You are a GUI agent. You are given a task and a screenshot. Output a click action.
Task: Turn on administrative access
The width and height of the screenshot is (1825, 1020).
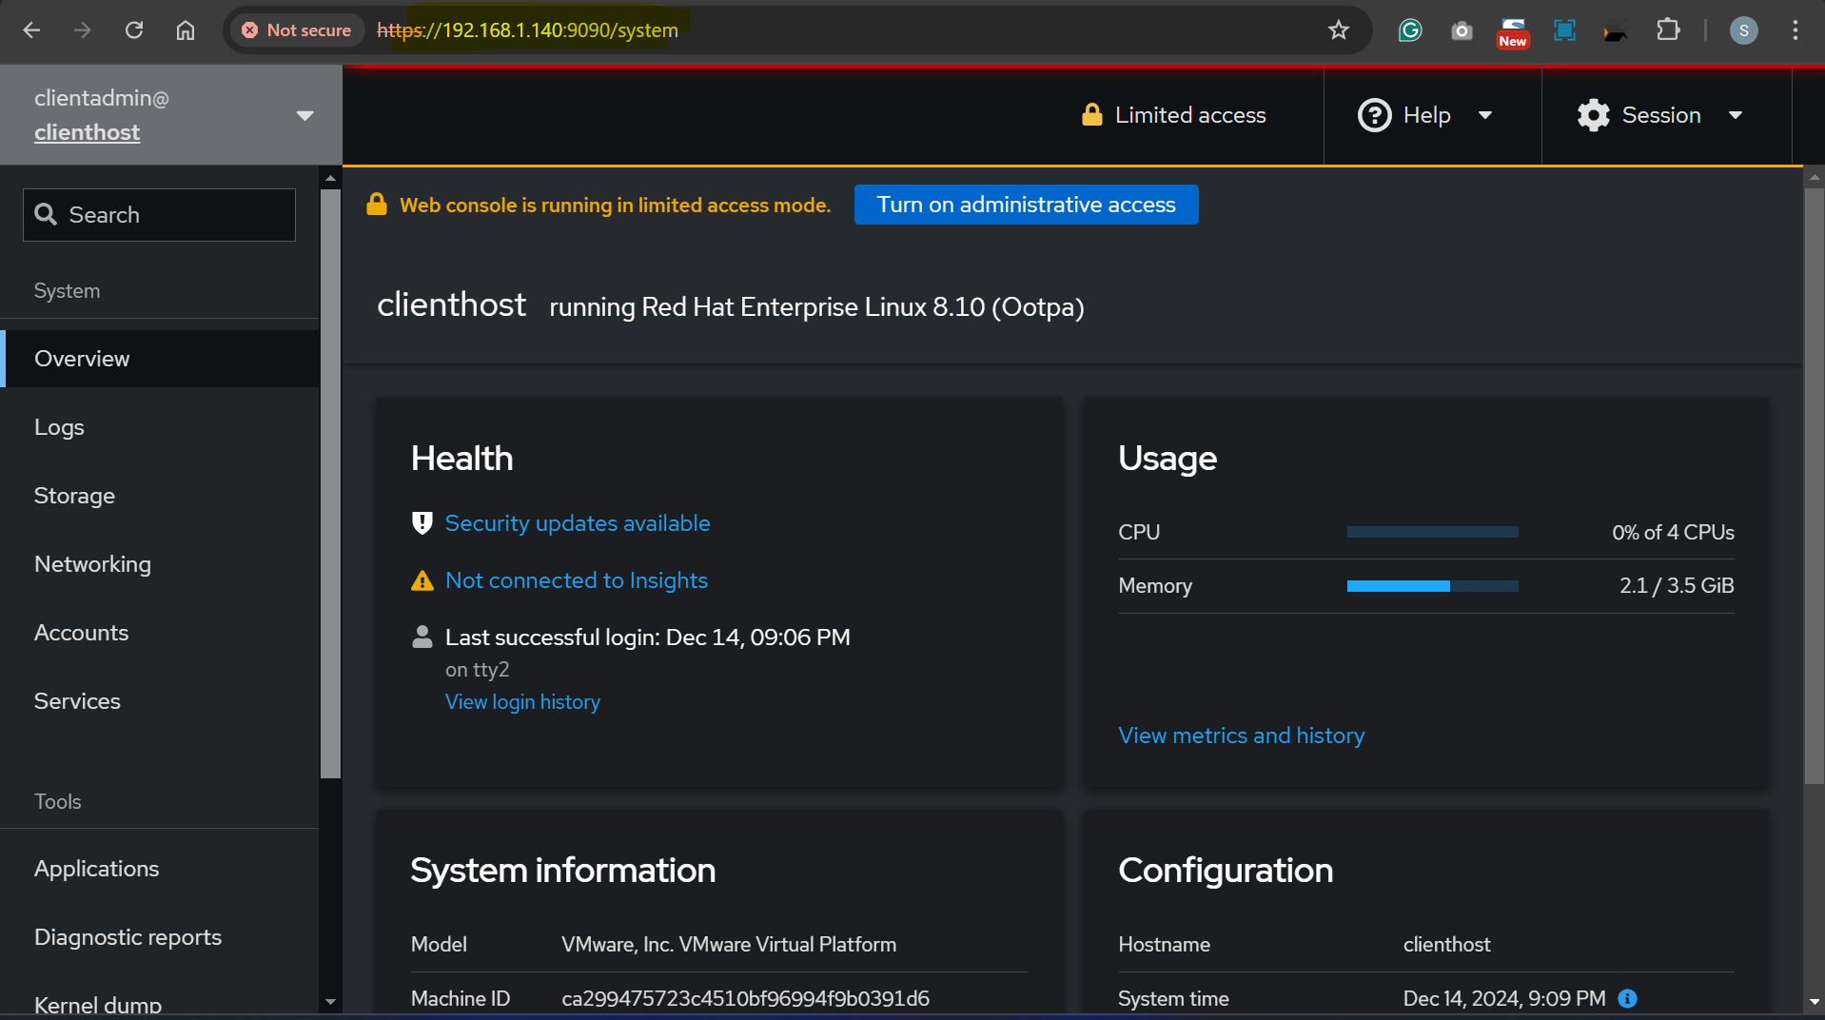click(1026, 205)
